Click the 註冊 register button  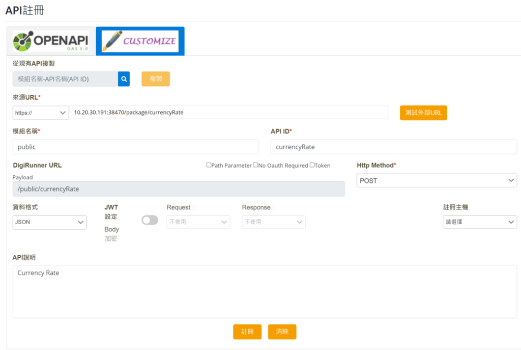pos(247,331)
